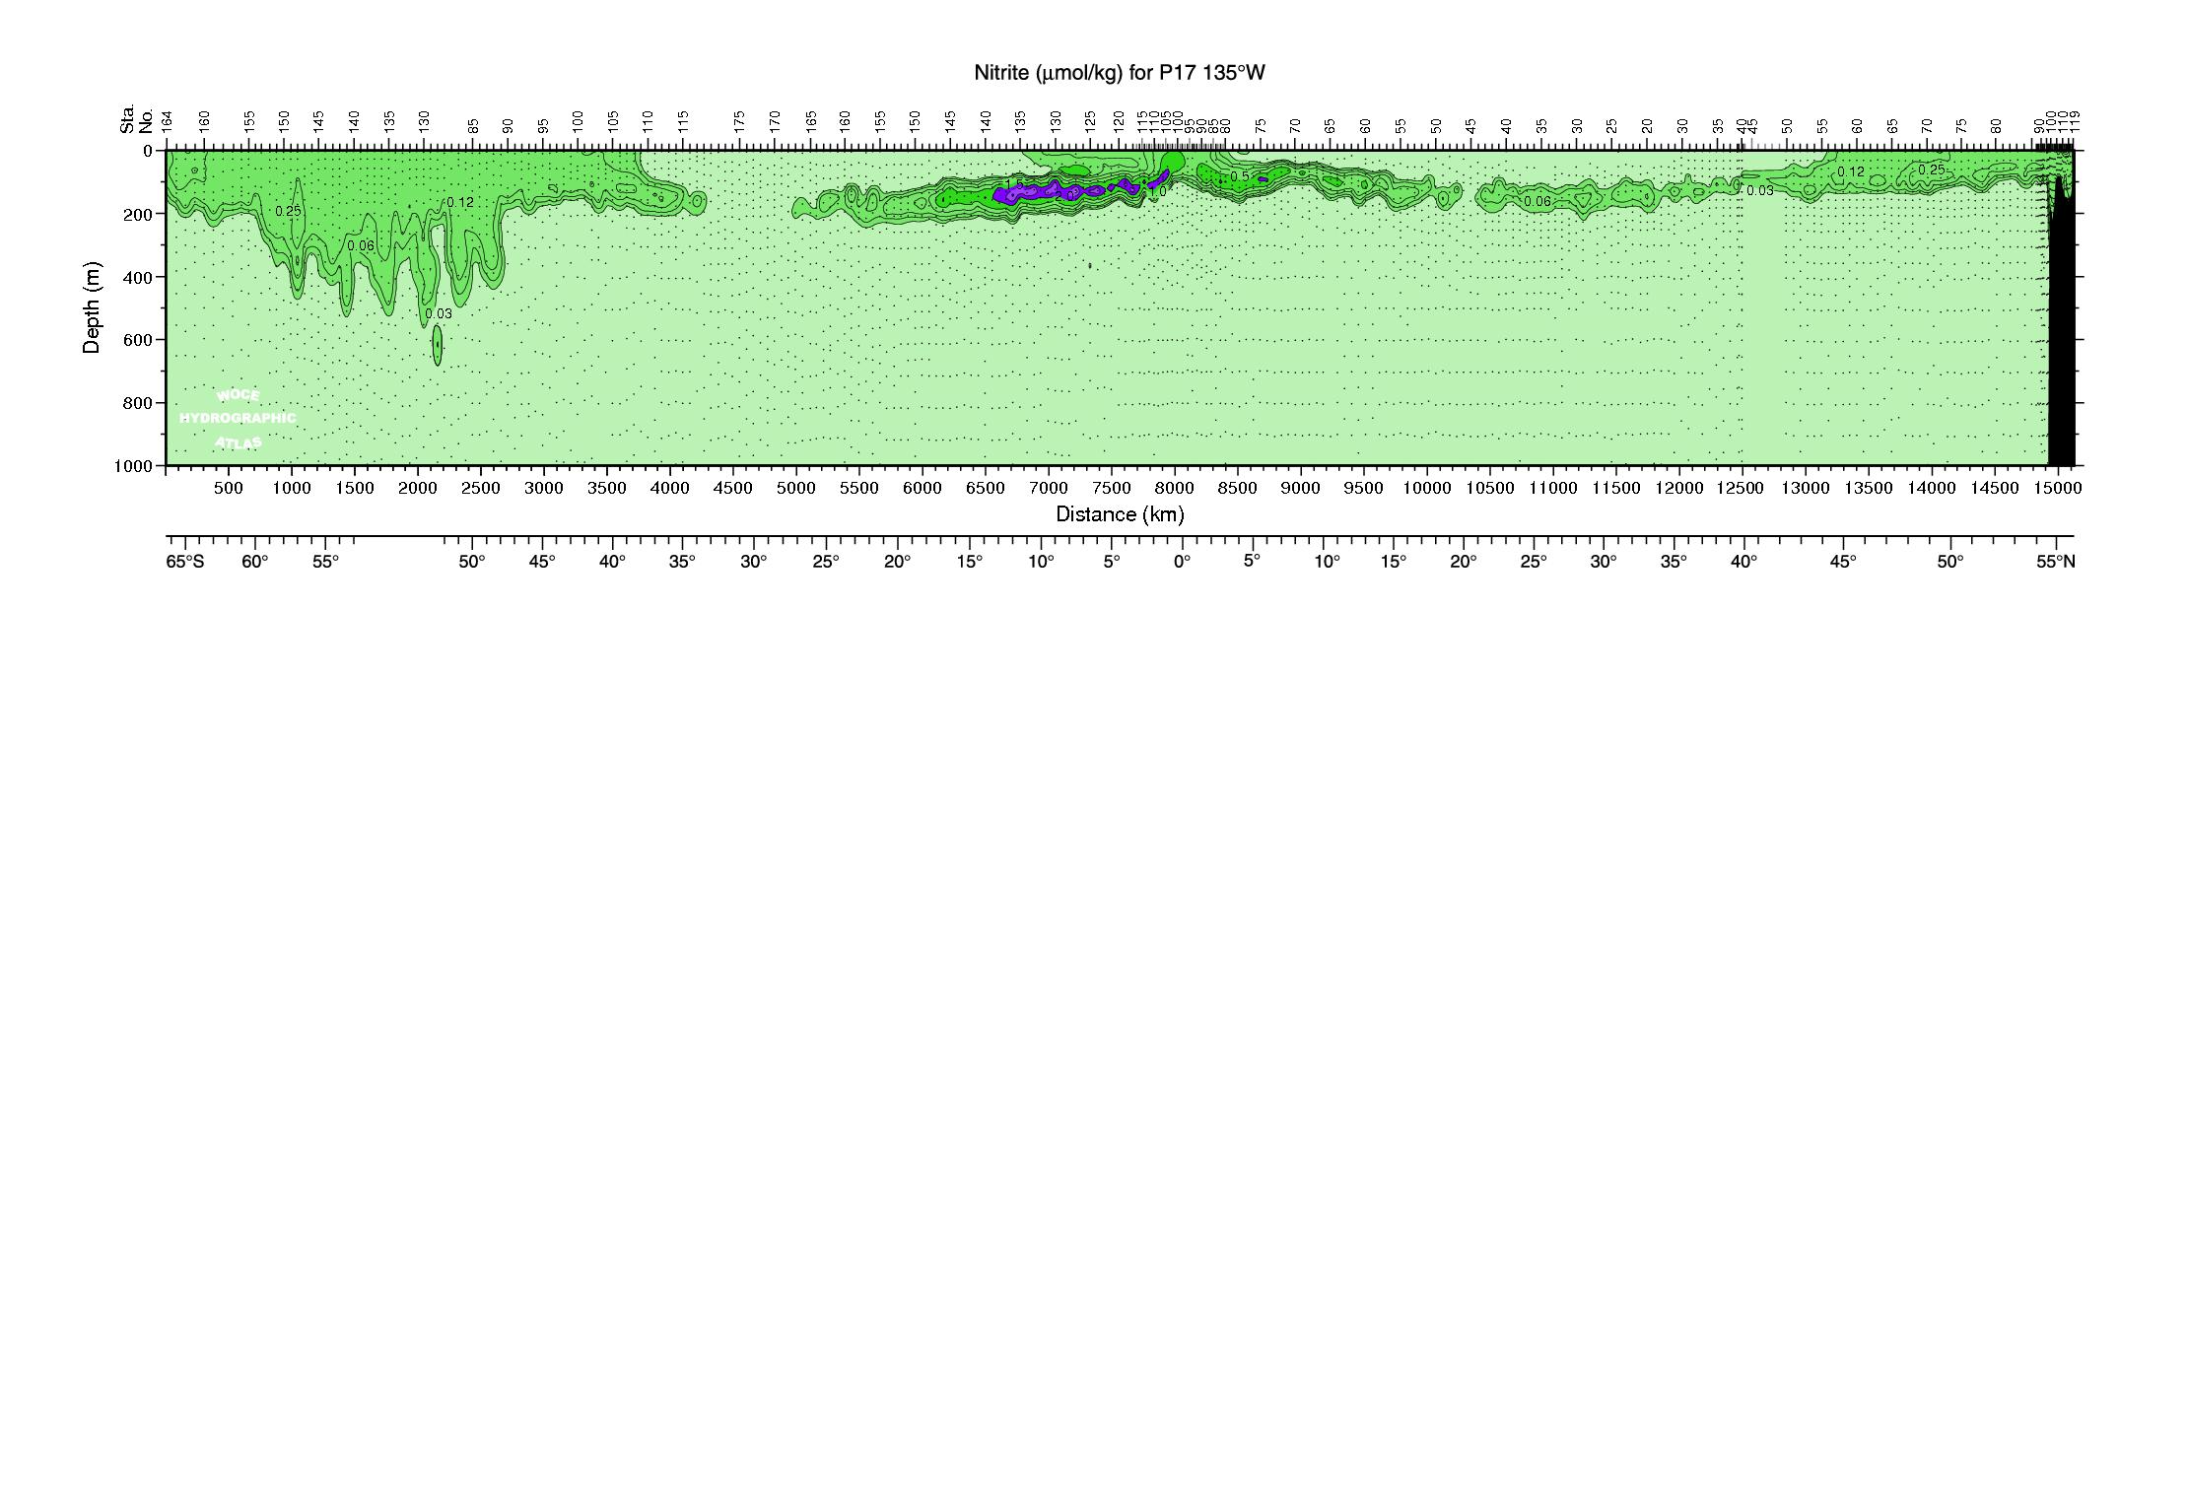The height and width of the screenshot is (1492, 2187).
Task: Click the 200 tick label on depth axis
Action: click(x=139, y=214)
